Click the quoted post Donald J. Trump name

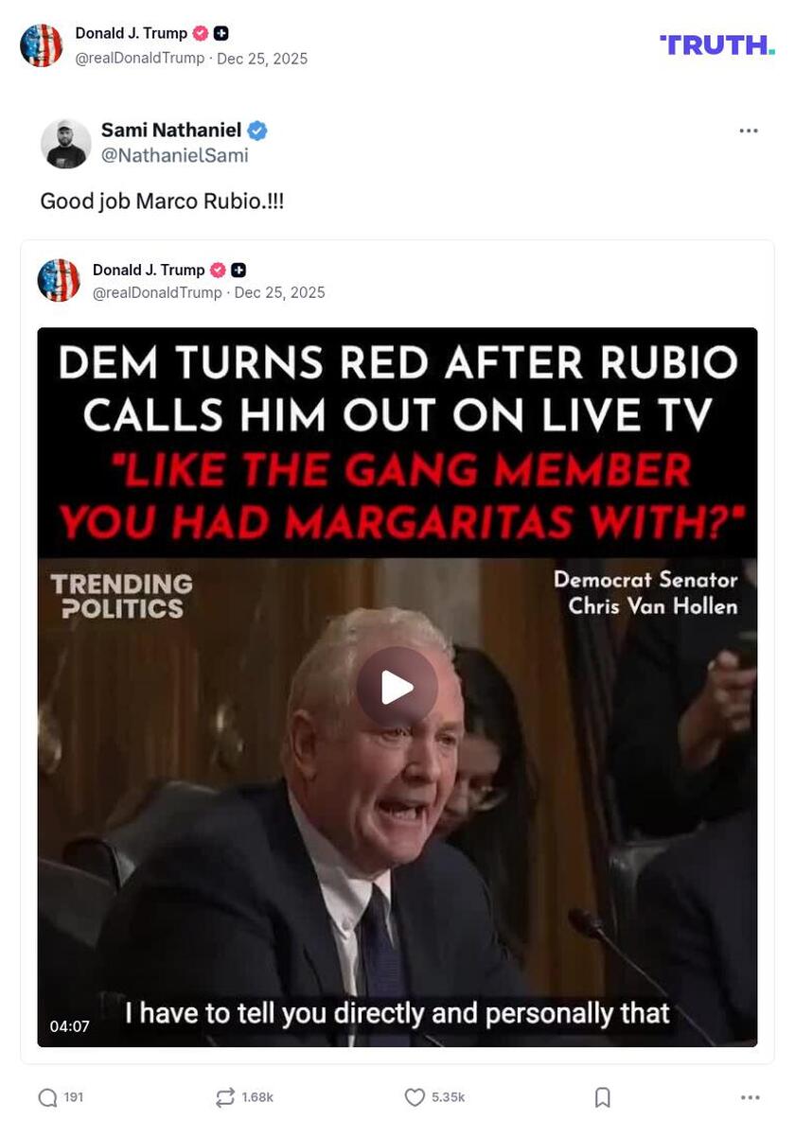click(149, 270)
